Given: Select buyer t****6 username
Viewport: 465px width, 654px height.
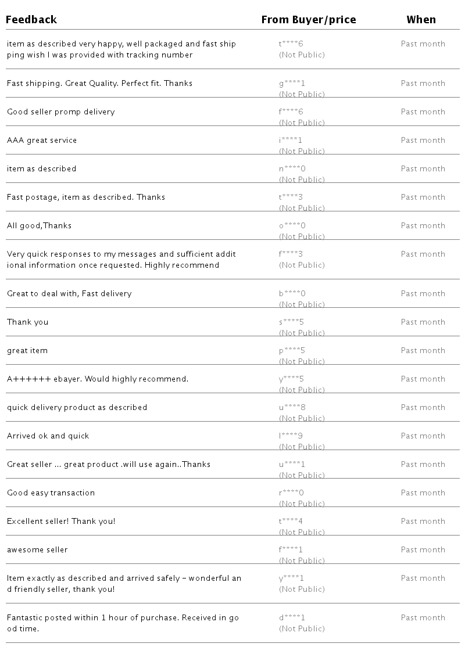Looking at the screenshot, I should [x=291, y=44].
